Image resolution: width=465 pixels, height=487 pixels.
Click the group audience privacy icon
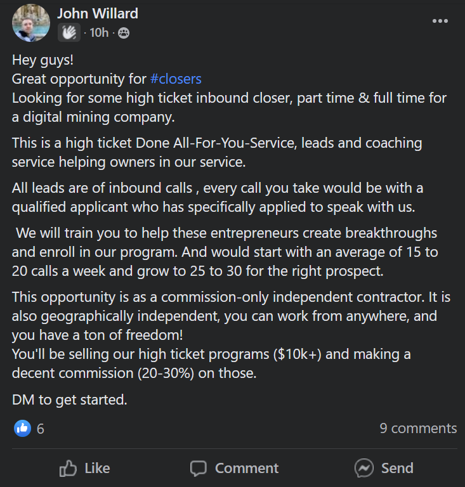tap(124, 33)
